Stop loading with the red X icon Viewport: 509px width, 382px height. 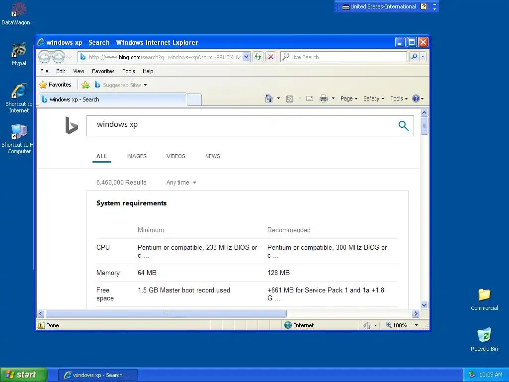pyautogui.click(x=271, y=57)
